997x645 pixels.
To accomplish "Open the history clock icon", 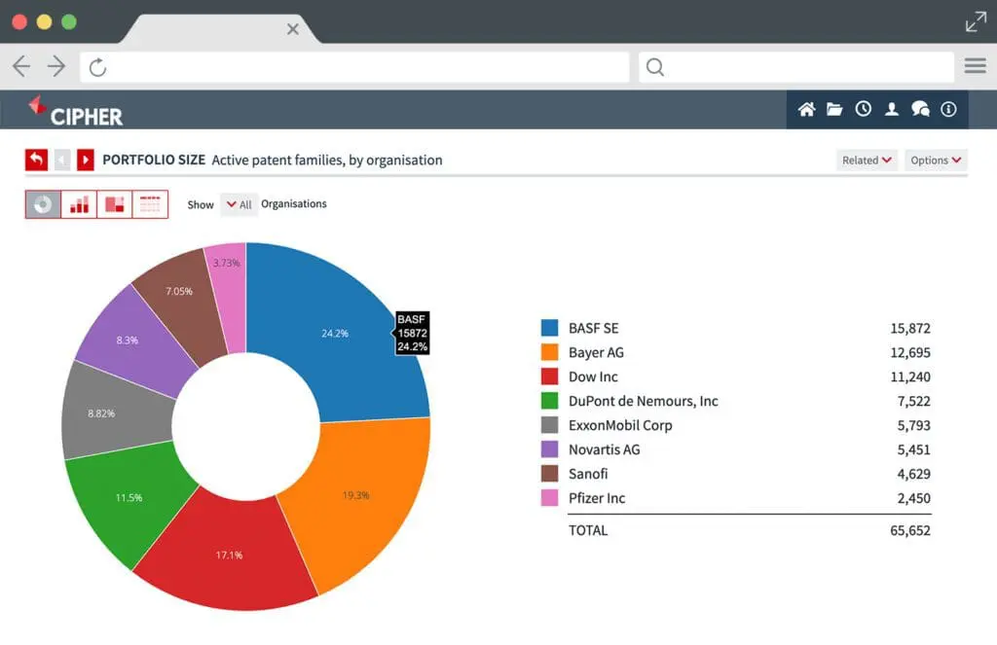I will click(x=863, y=109).
